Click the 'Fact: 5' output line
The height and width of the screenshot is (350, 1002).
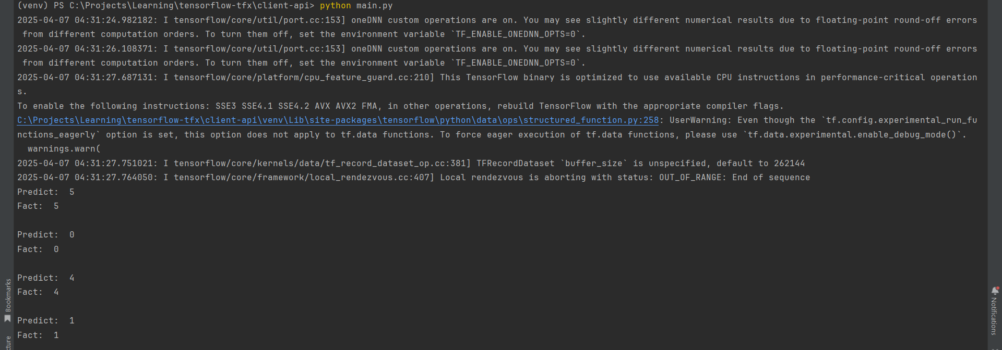38,206
